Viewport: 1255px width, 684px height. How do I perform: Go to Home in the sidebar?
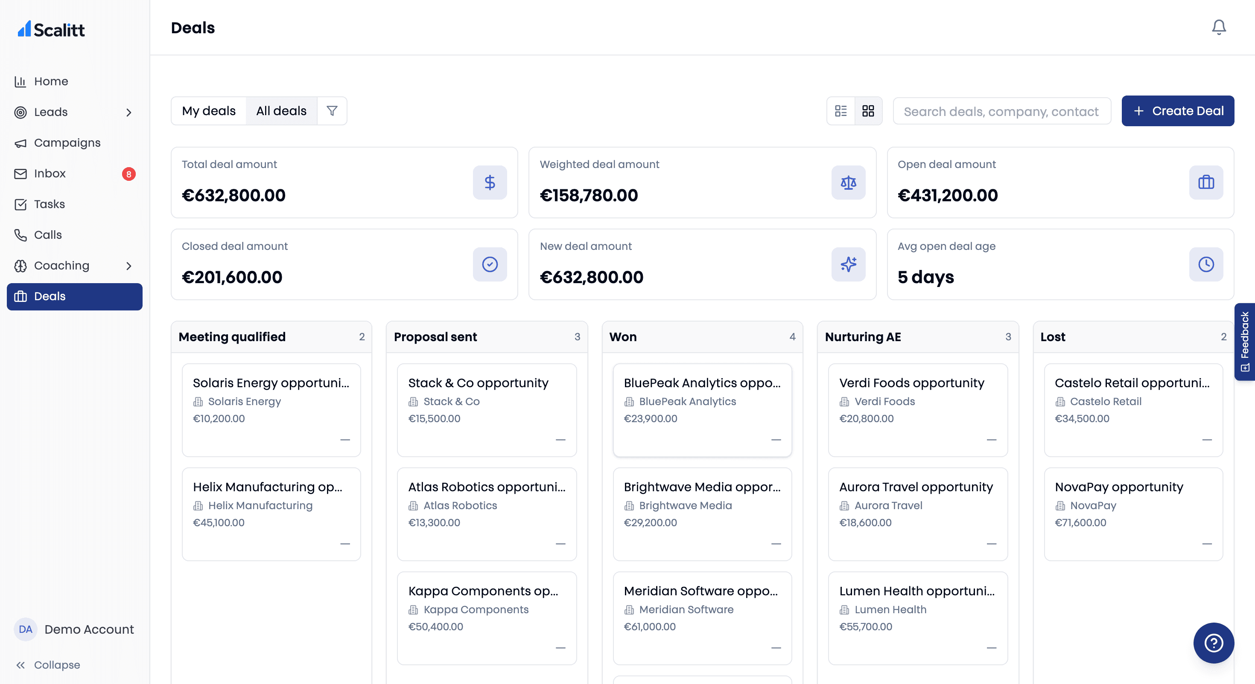point(75,81)
